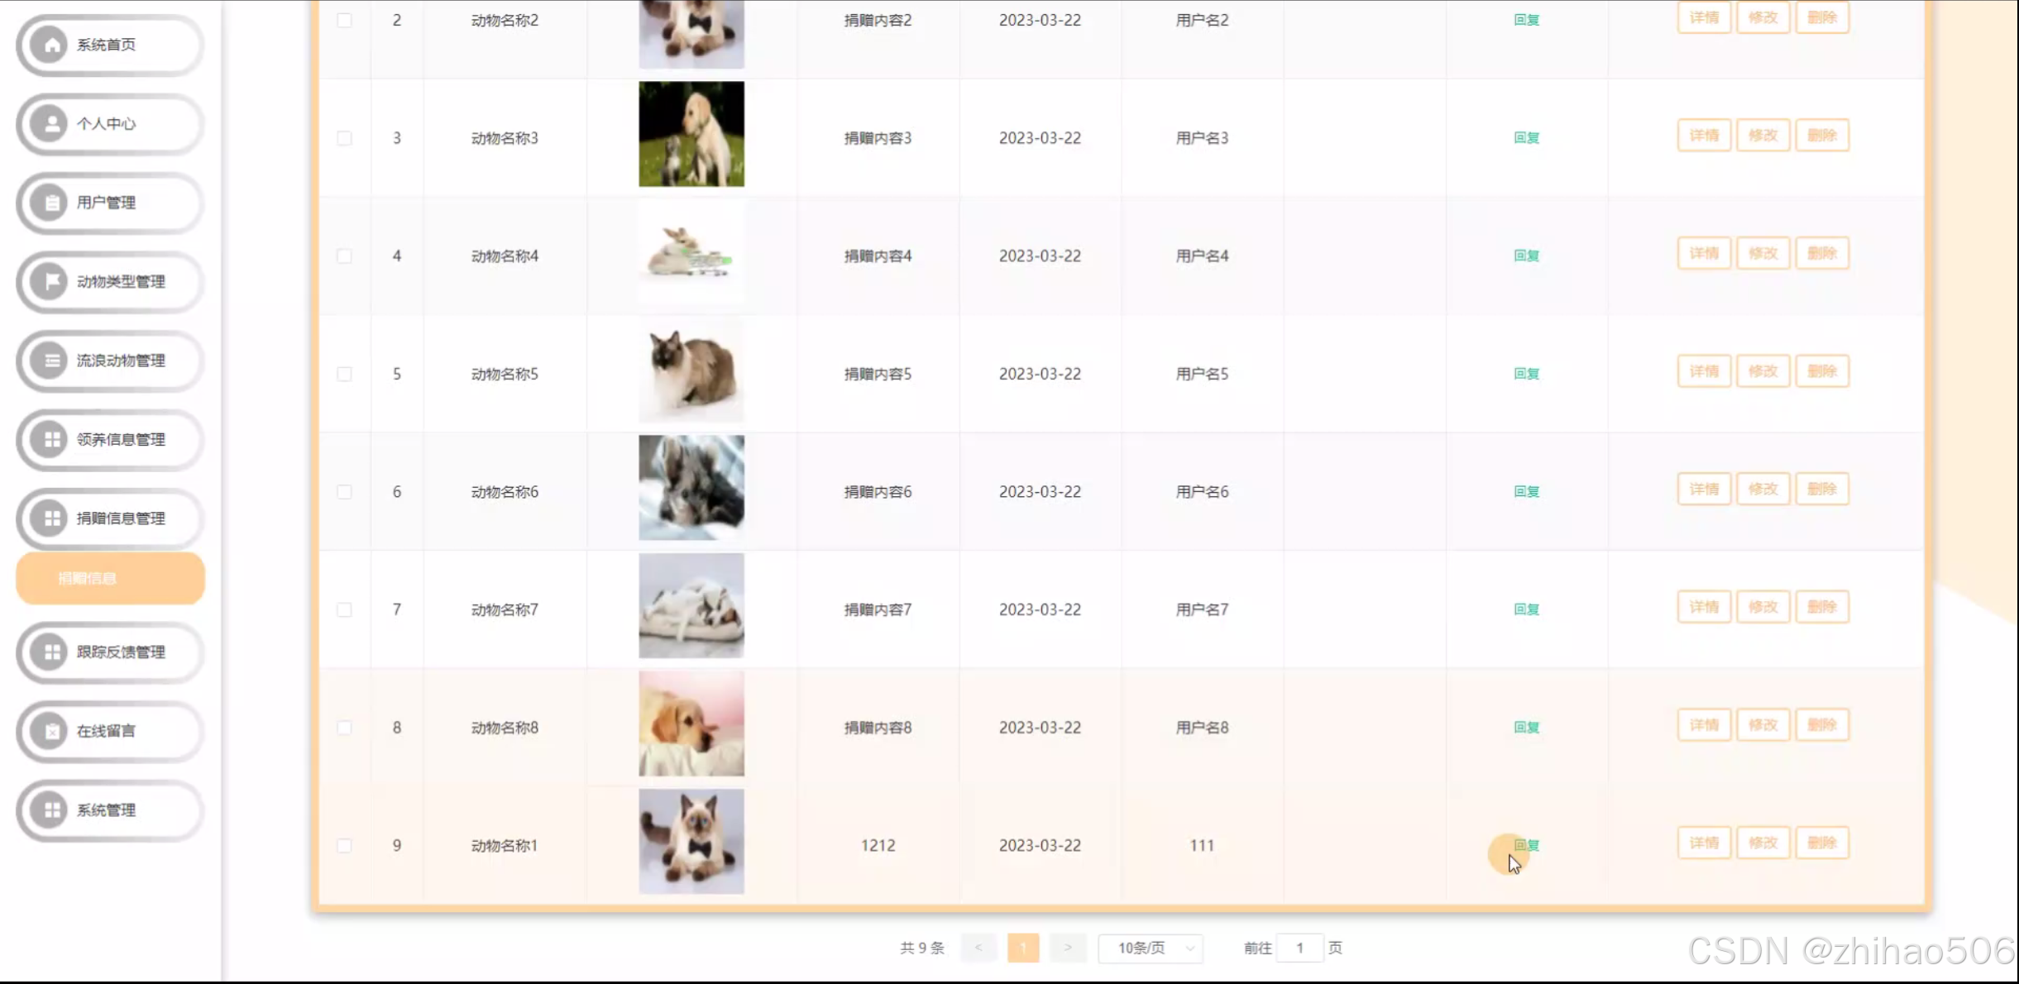Click 回复 link for 动物名称8 row
This screenshot has width=2019, height=984.
(x=1526, y=728)
